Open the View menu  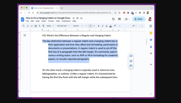pos(38,21)
